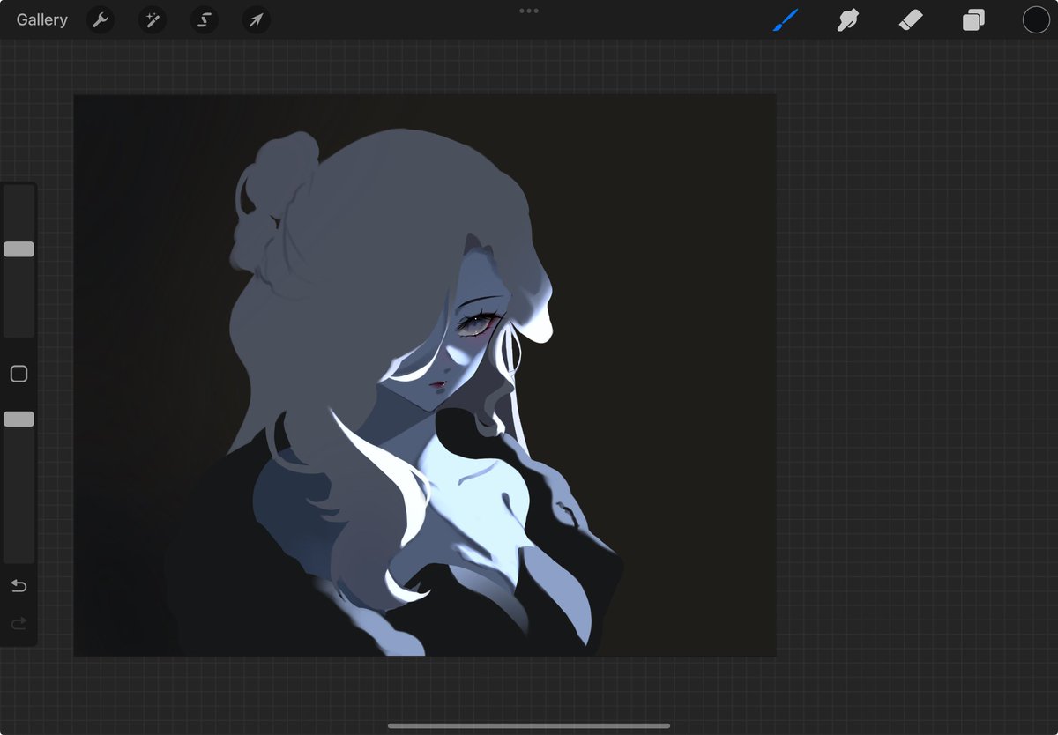Open the Selection tool
The height and width of the screenshot is (735, 1058).
[205, 19]
